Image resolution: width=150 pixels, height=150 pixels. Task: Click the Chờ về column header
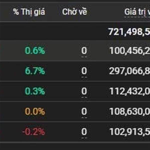point(74,12)
